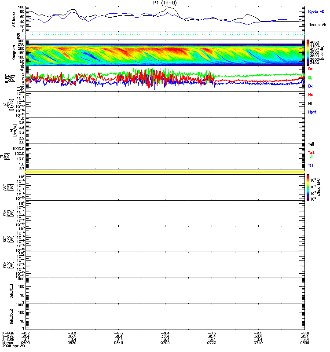The width and height of the screenshot is (330, 352).
Task: Select the thb_fb_2 axis label
Action: [12, 317]
